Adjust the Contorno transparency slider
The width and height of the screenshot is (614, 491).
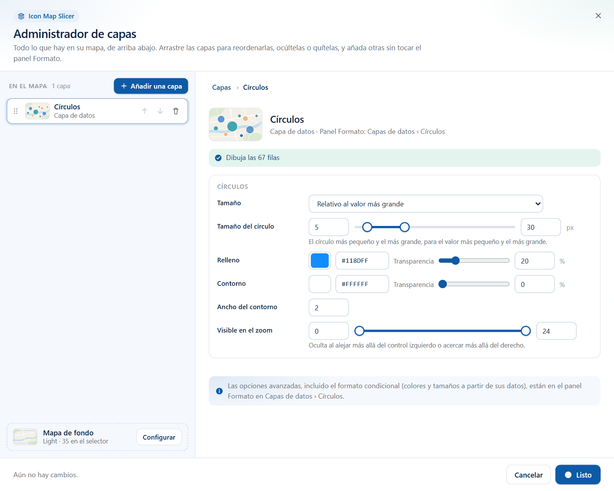pyautogui.click(x=474, y=284)
